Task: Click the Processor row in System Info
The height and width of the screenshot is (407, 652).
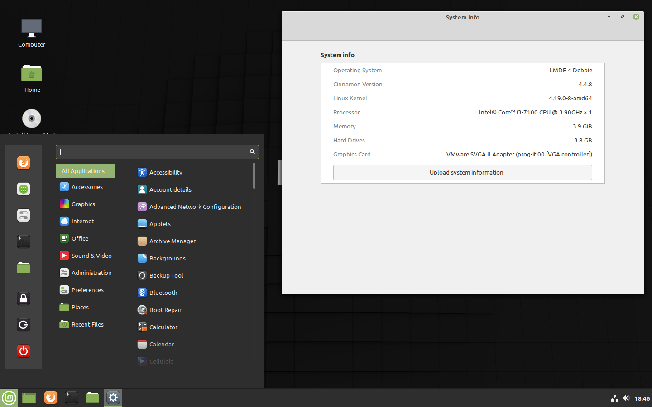Action: pyautogui.click(x=462, y=112)
